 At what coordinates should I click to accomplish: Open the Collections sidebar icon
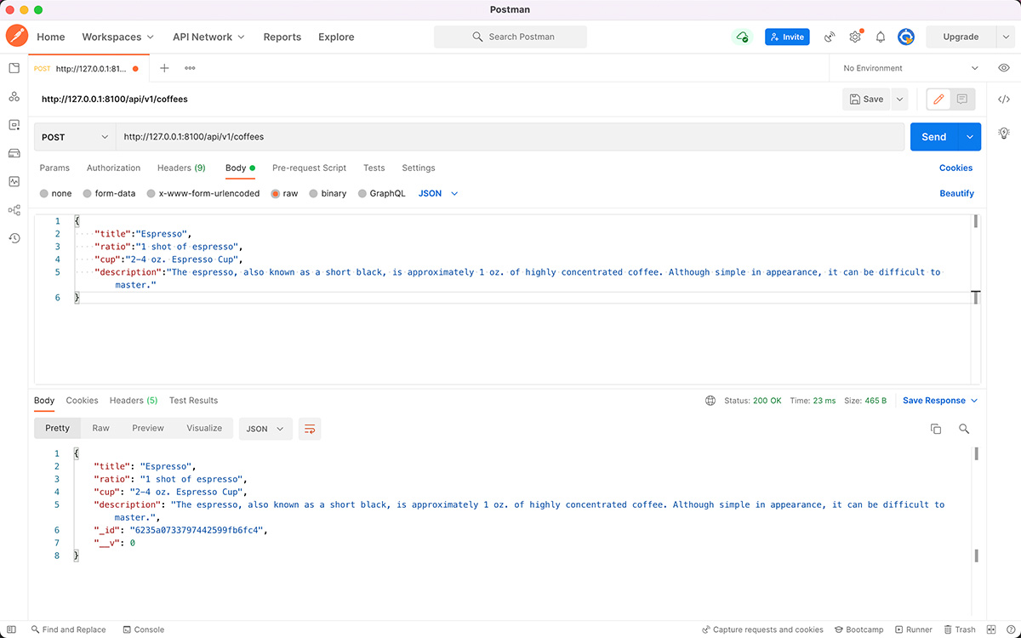(14, 68)
